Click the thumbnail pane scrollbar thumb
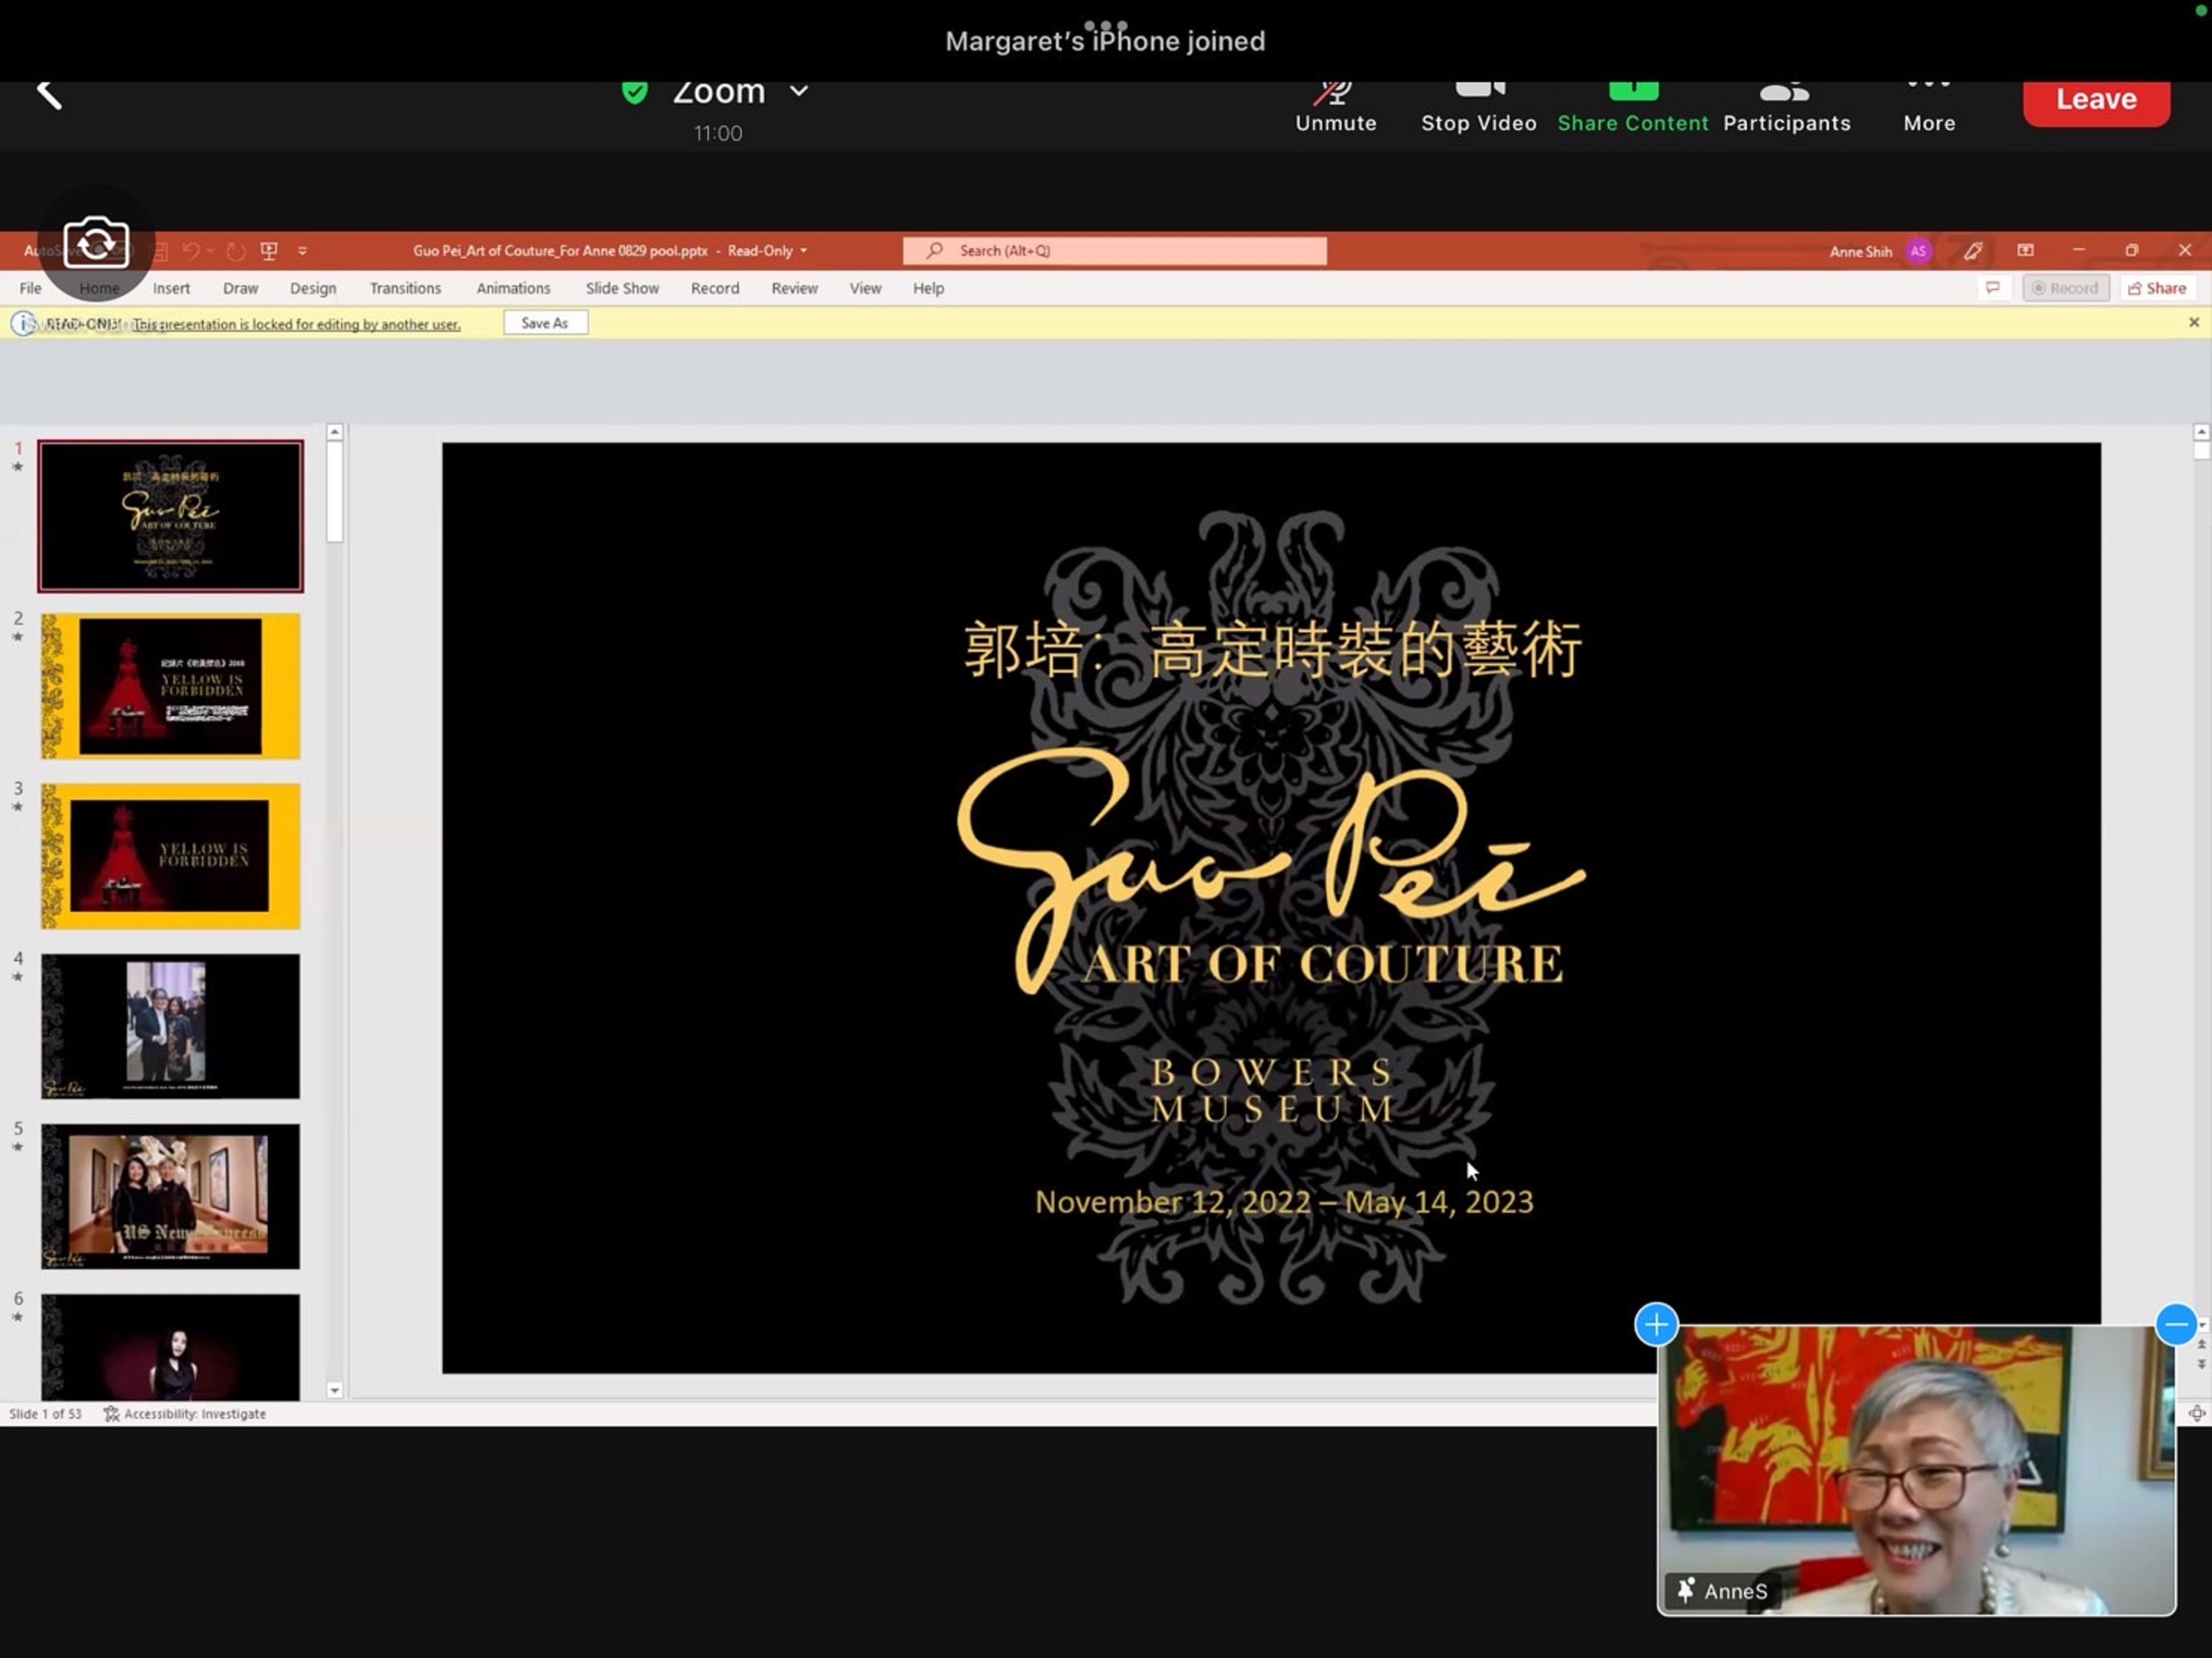 point(335,491)
